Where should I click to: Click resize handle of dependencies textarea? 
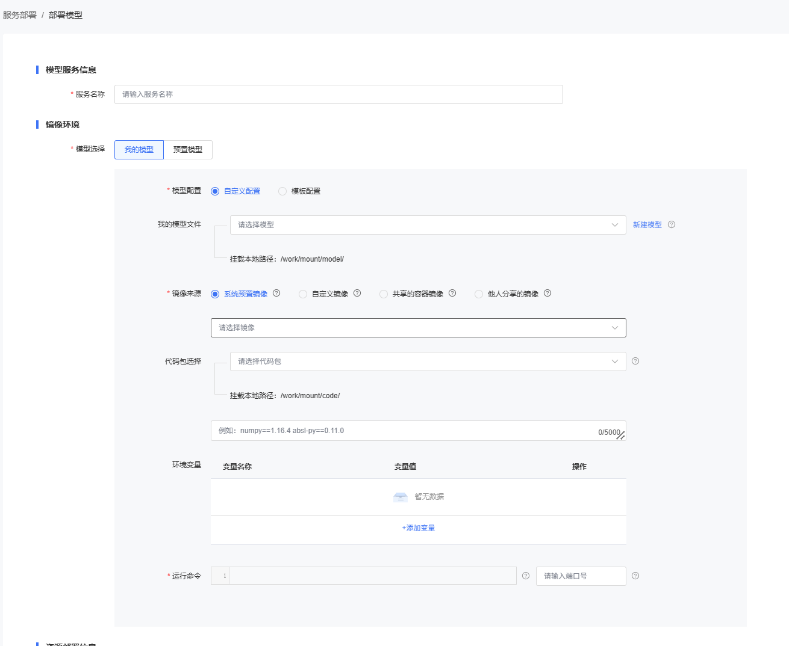621,436
